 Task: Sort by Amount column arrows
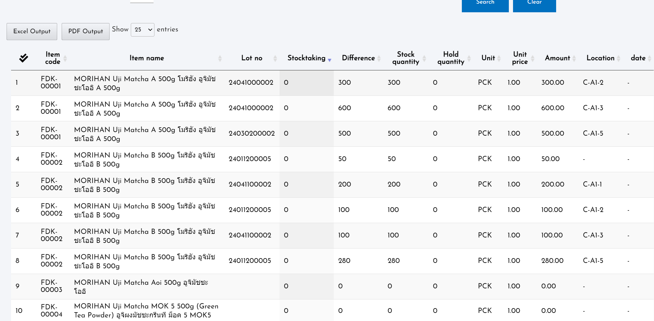pos(574,58)
